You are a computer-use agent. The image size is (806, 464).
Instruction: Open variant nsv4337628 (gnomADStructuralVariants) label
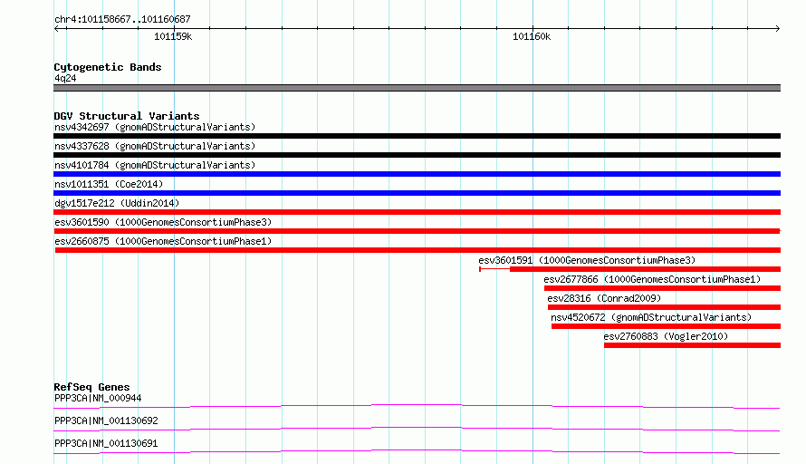click(155, 146)
